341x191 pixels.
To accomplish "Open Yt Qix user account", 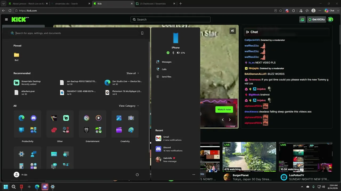I will point(21,175).
